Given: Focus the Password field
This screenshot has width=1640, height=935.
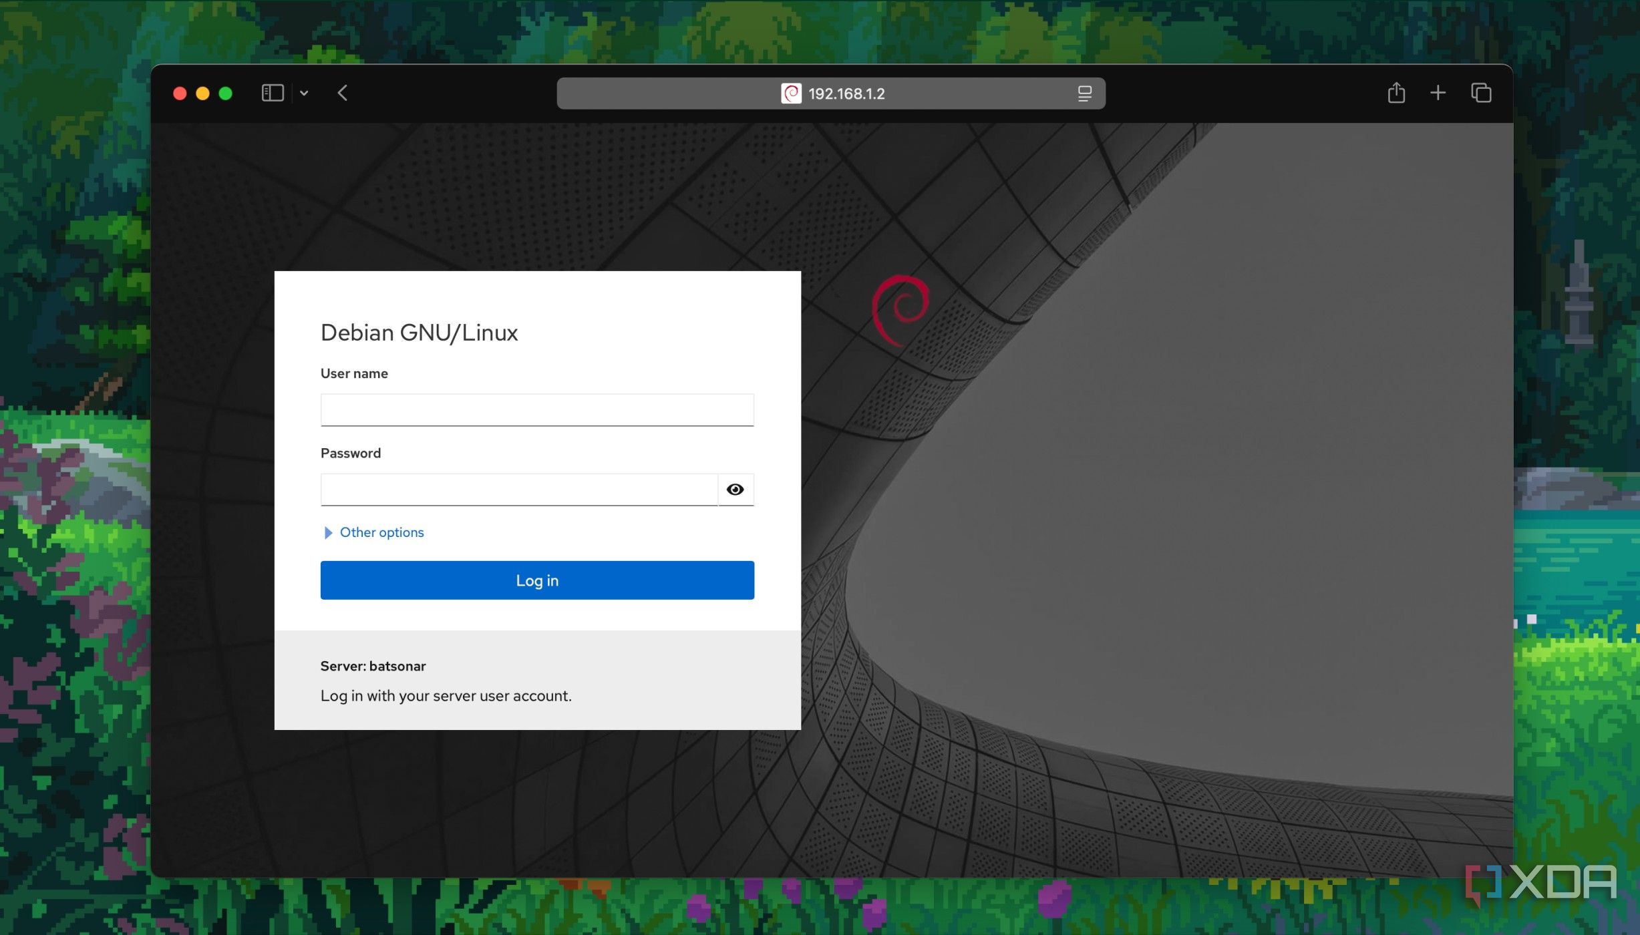Looking at the screenshot, I should coord(519,490).
